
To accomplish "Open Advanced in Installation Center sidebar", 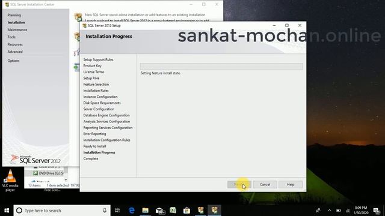I will pyautogui.click(x=15, y=52).
